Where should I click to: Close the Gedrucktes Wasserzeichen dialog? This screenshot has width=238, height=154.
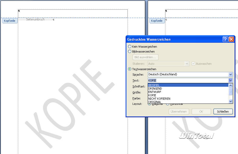[231, 39]
